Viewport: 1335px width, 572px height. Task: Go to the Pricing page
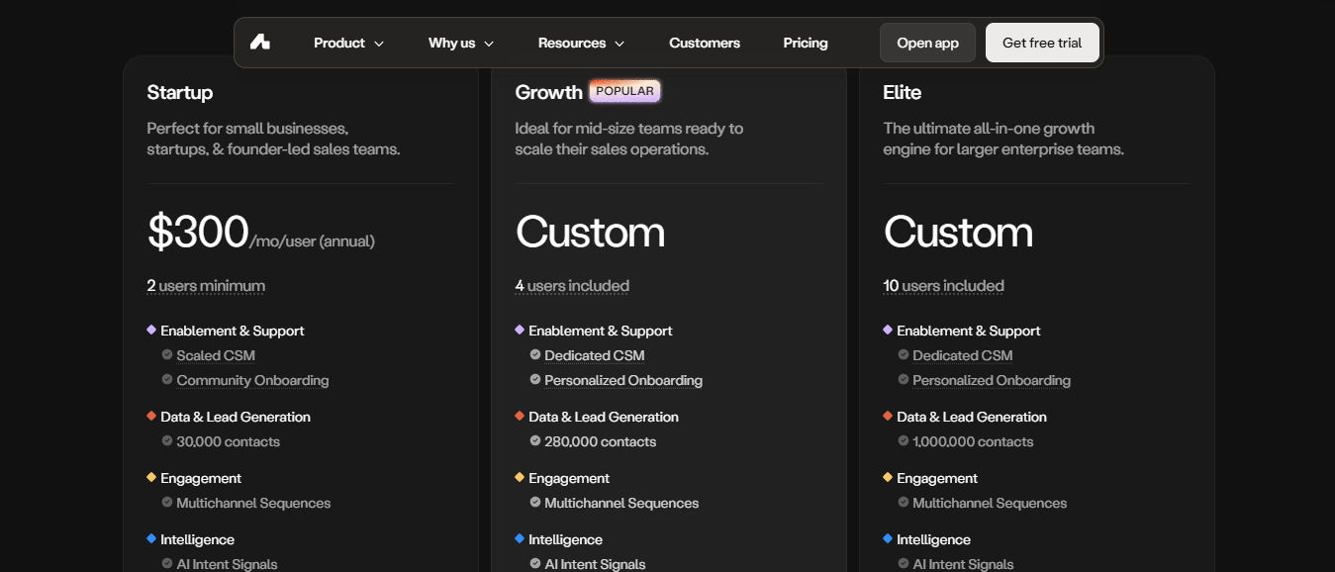(x=806, y=43)
